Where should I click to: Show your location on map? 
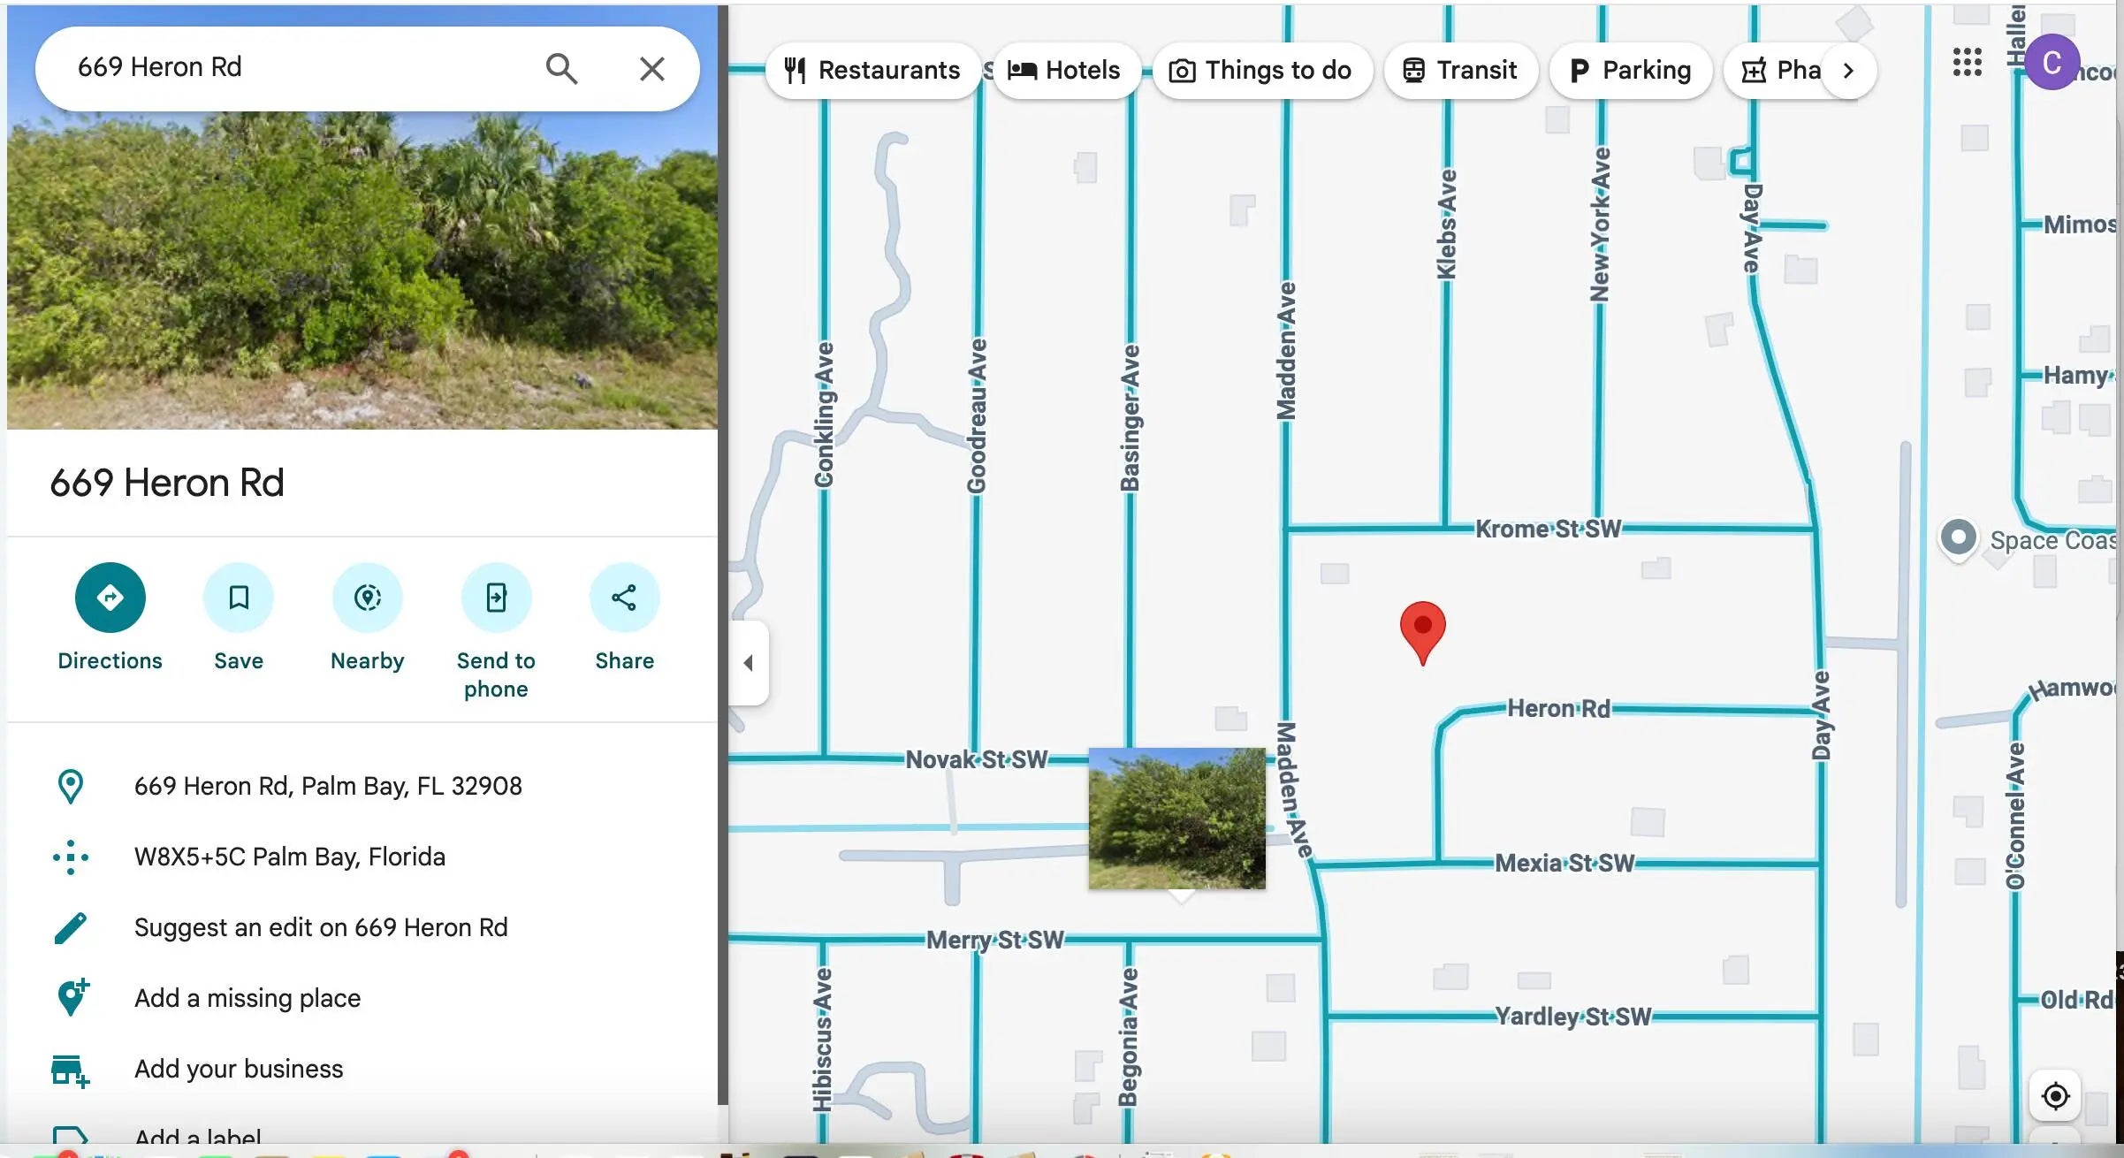click(x=2055, y=1096)
